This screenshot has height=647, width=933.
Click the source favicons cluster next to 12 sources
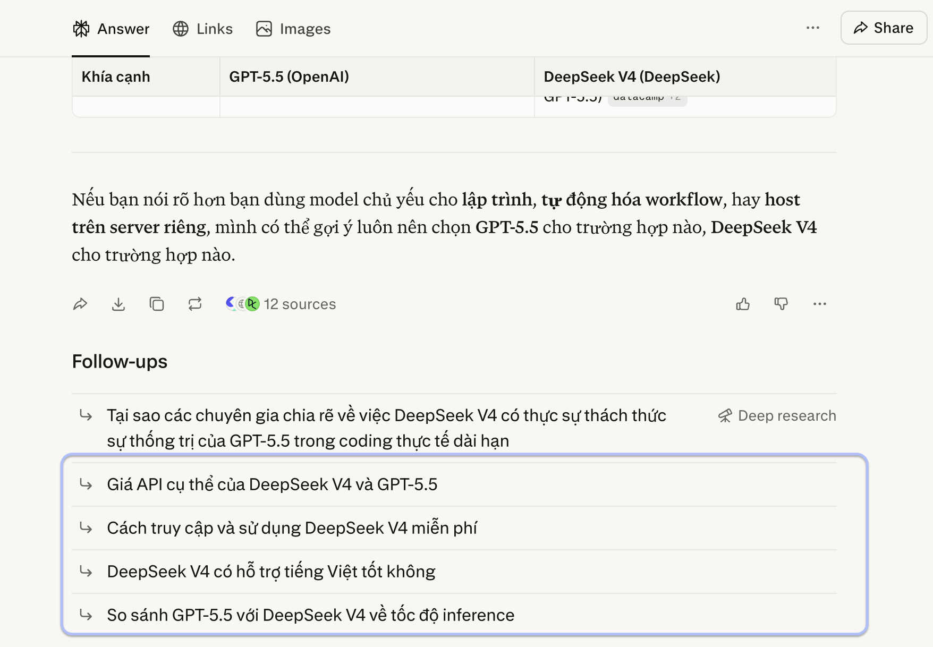coord(242,304)
